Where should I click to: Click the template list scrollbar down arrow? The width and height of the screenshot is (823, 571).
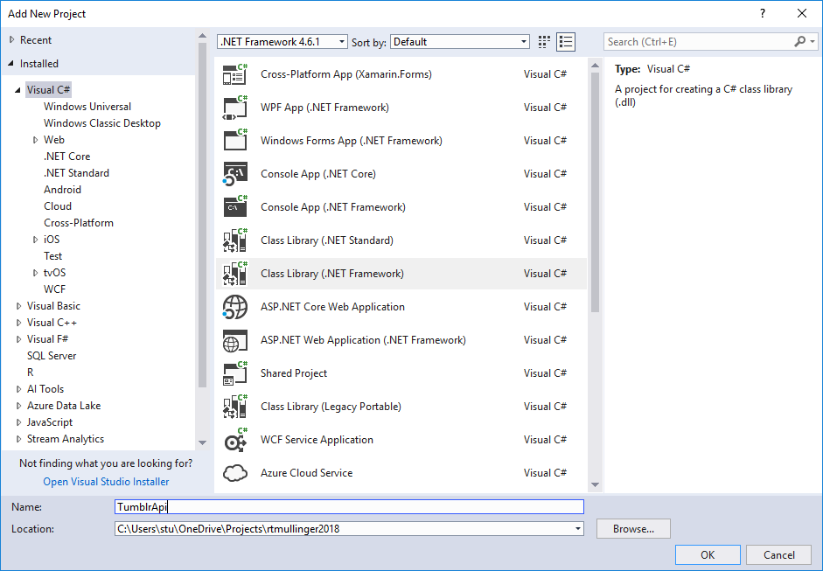coord(595,485)
